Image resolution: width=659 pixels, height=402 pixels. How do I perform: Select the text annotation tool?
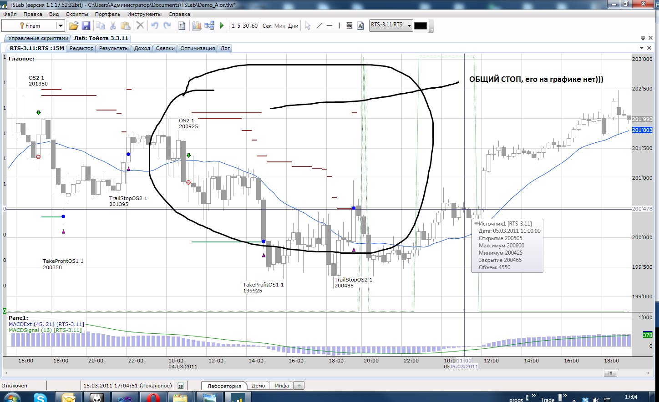tap(360, 25)
